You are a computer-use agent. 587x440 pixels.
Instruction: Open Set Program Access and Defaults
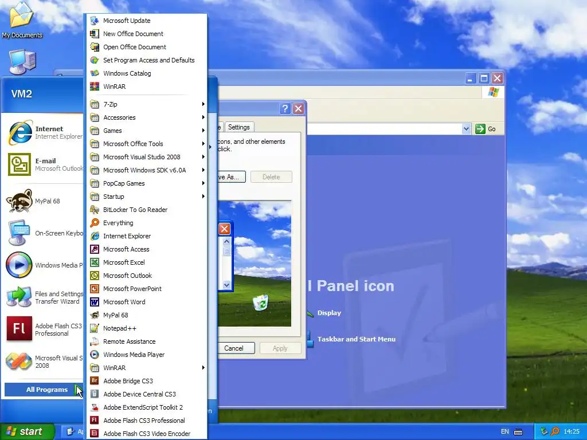147,60
